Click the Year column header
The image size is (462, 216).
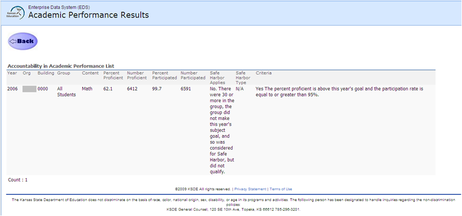12,73
